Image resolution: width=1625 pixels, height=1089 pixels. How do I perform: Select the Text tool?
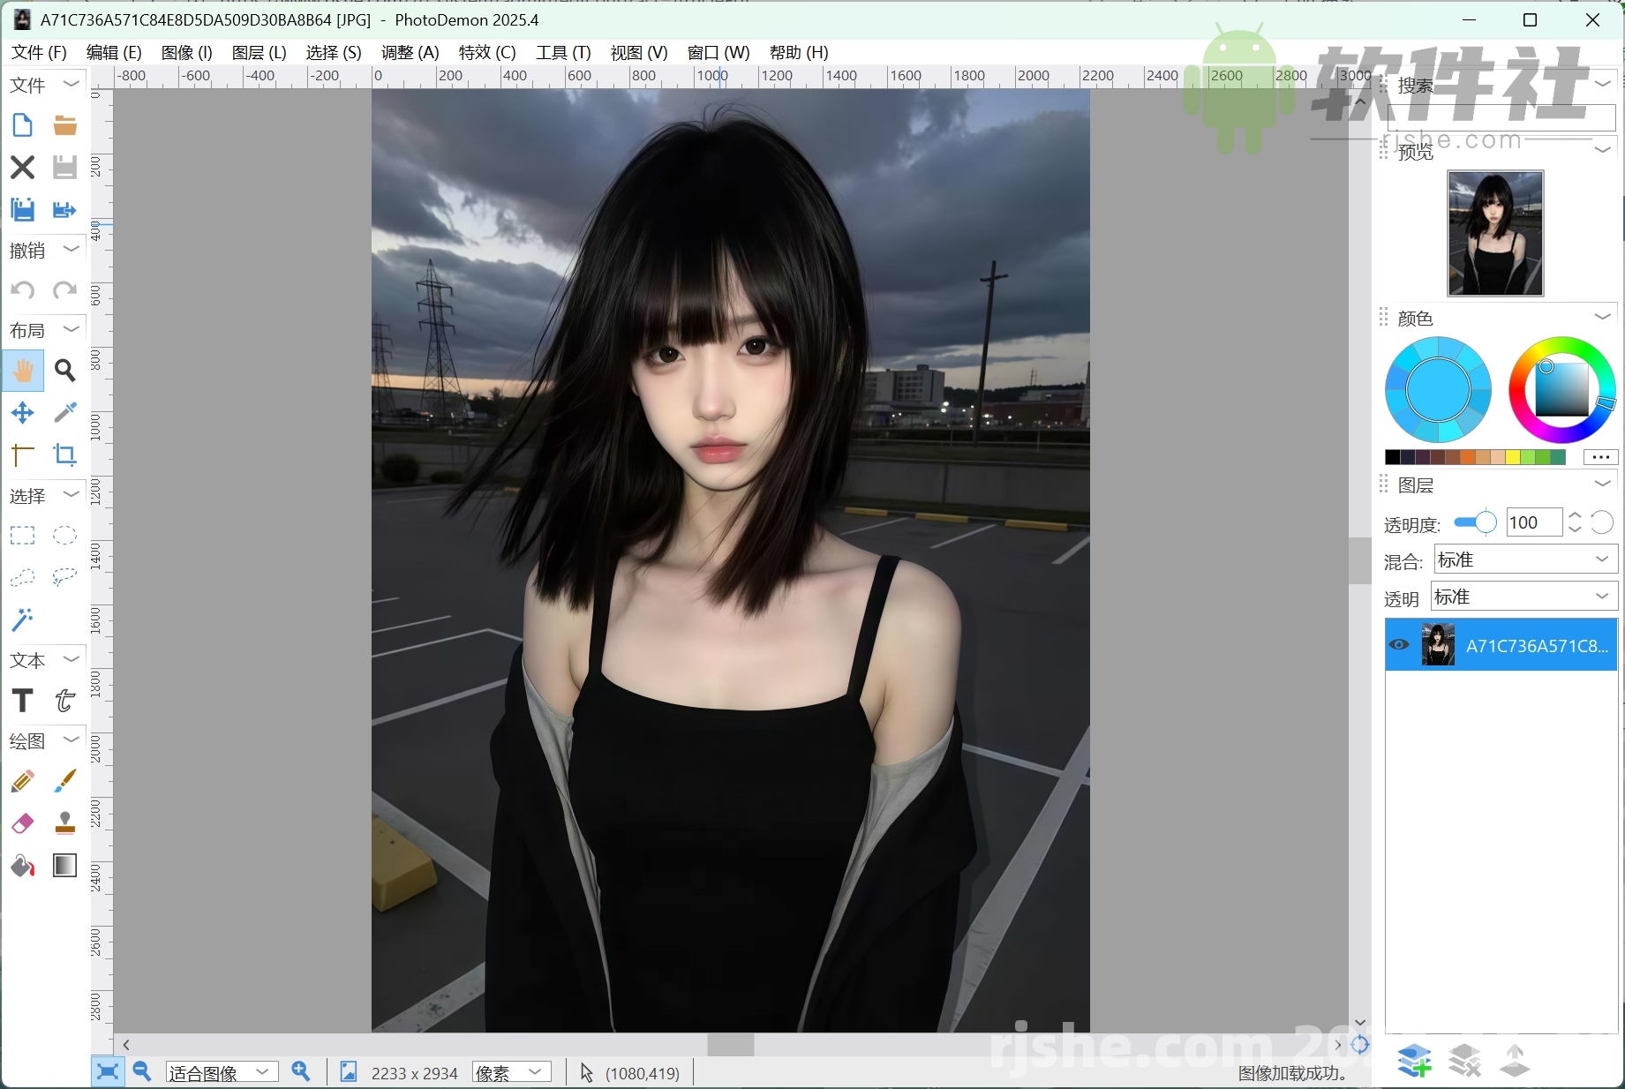22,700
